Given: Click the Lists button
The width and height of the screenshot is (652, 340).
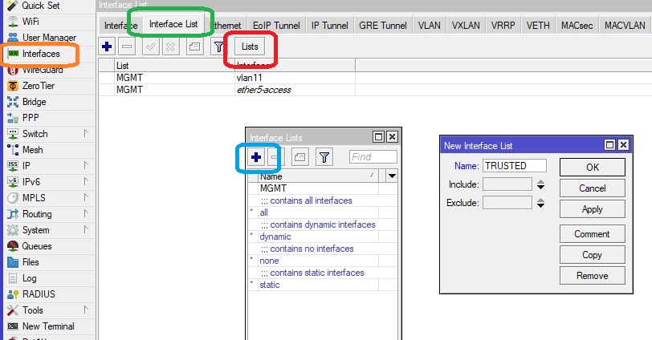Looking at the screenshot, I should tap(250, 47).
